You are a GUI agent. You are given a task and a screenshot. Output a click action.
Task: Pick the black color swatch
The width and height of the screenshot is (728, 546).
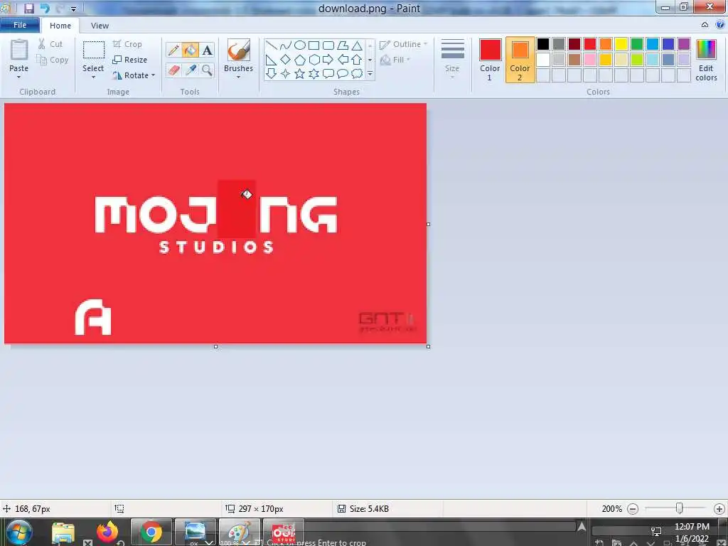pyautogui.click(x=542, y=44)
